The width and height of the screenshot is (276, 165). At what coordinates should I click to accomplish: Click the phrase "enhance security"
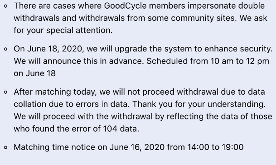tap(238, 49)
